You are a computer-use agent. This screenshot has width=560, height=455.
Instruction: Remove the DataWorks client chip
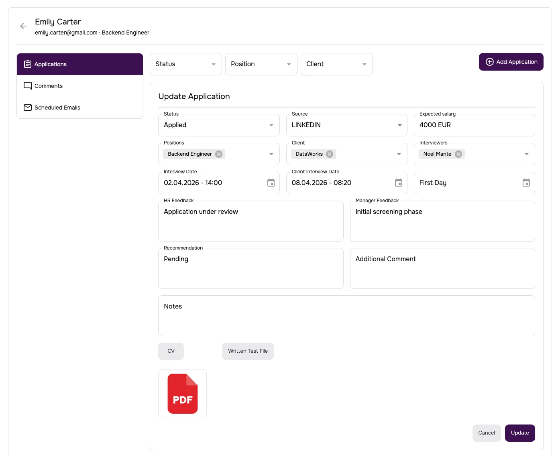pyautogui.click(x=330, y=154)
